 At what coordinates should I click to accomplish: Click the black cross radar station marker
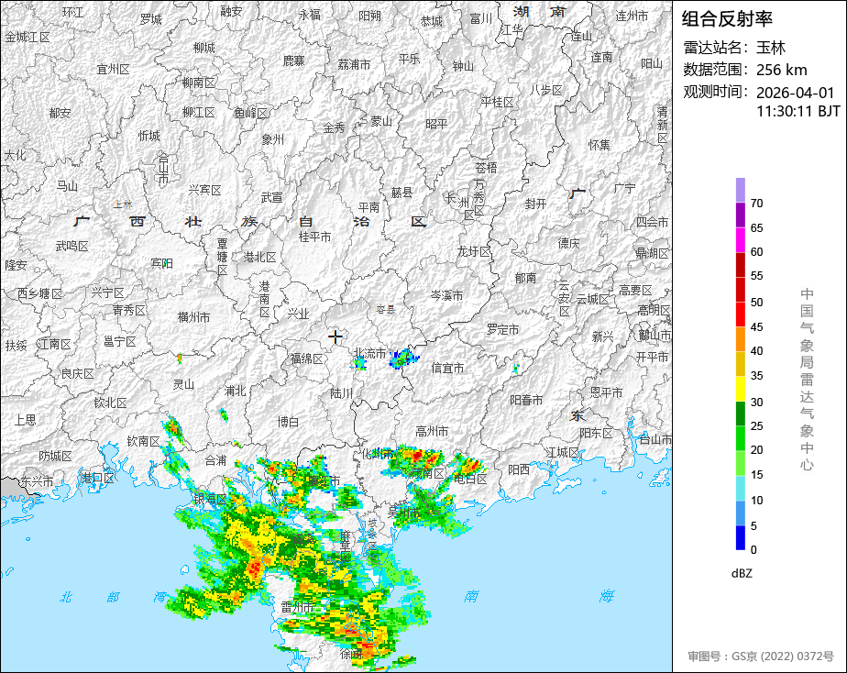(x=335, y=336)
